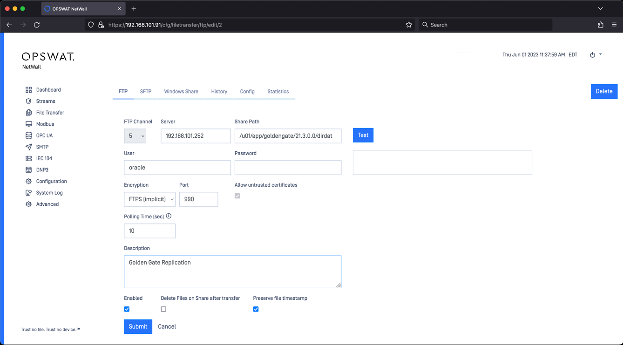The height and width of the screenshot is (345, 623).
Task: Close the OPSWAT NetWall browser tab
Action: [x=119, y=9]
